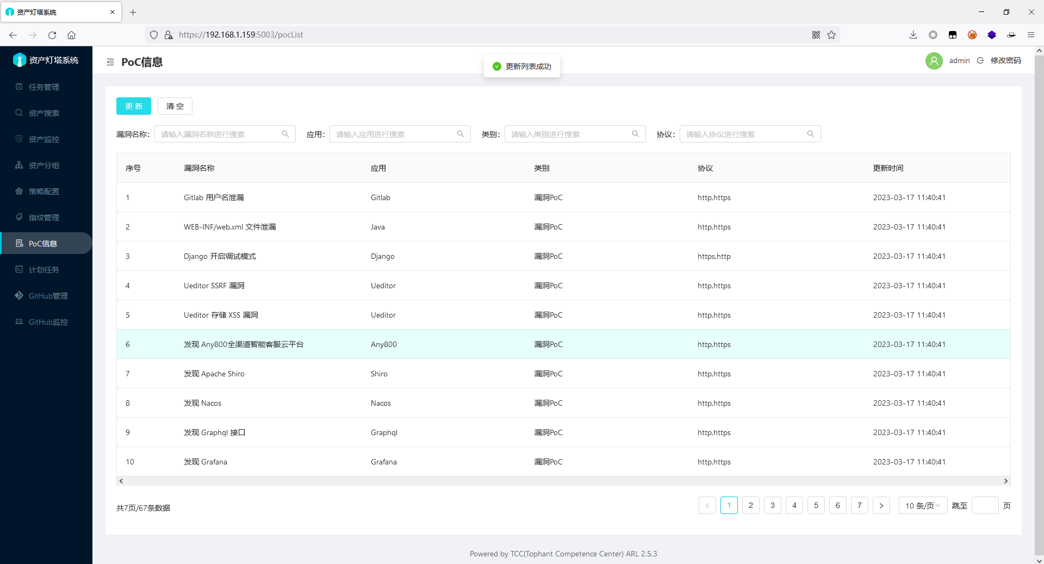Click the next page arrow
The width and height of the screenshot is (1044, 564).
pyautogui.click(x=881, y=505)
